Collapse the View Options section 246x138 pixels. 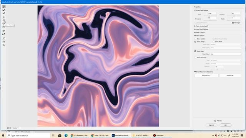[x=195, y=36]
